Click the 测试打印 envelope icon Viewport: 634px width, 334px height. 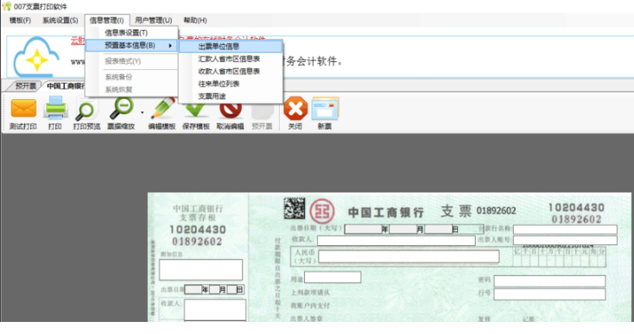[x=23, y=108]
